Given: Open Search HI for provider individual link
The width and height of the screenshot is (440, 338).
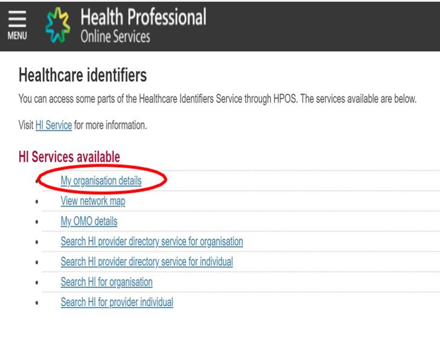Looking at the screenshot, I should 116,302.
